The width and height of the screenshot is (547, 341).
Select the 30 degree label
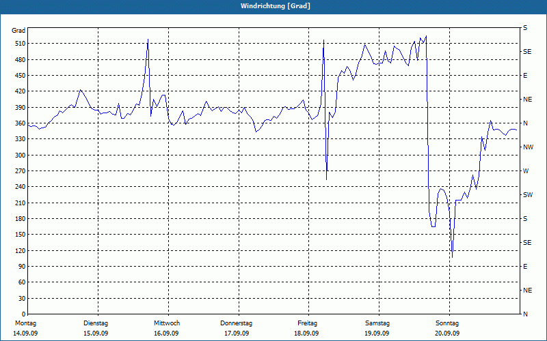pos(22,298)
